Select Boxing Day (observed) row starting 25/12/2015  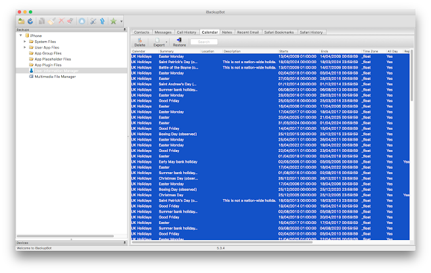coord(270,134)
